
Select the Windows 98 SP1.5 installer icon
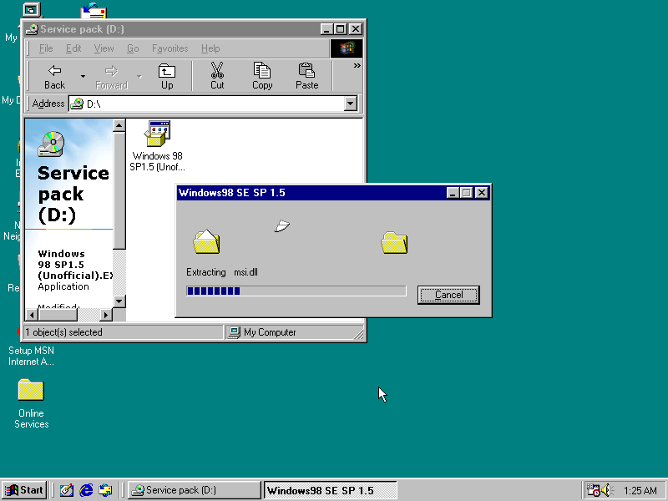click(x=157, y=134)
